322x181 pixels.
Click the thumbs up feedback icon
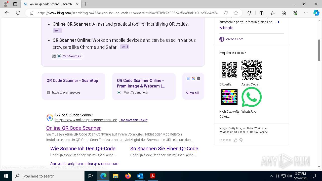(x=236, y=140)
